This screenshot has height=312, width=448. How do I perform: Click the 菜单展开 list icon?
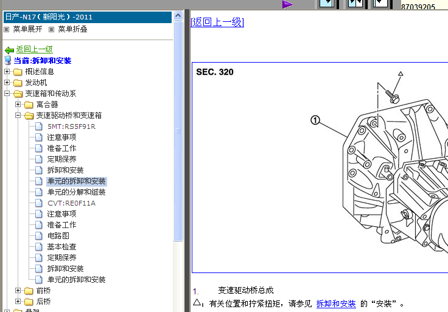6,29
